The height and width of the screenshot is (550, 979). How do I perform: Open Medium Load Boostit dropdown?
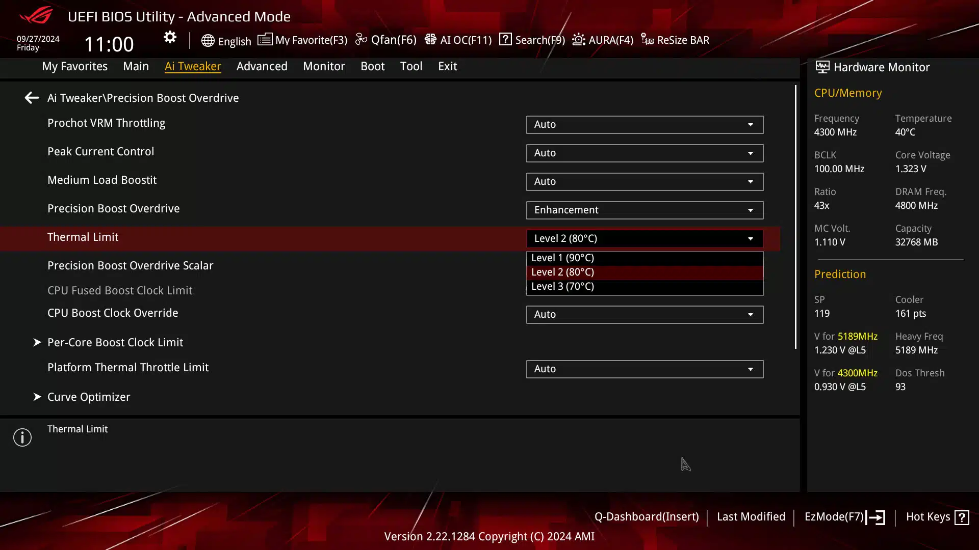pyautogui.click(x=645, y=182)
